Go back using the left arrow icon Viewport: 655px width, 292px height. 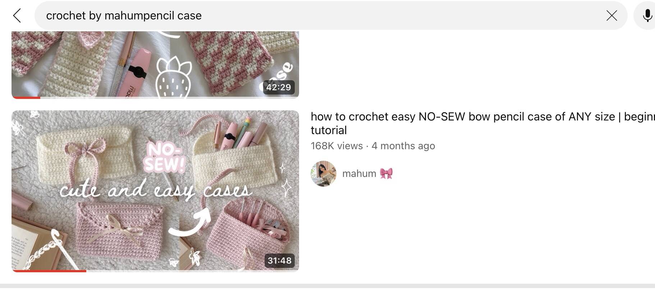(17, 15)
